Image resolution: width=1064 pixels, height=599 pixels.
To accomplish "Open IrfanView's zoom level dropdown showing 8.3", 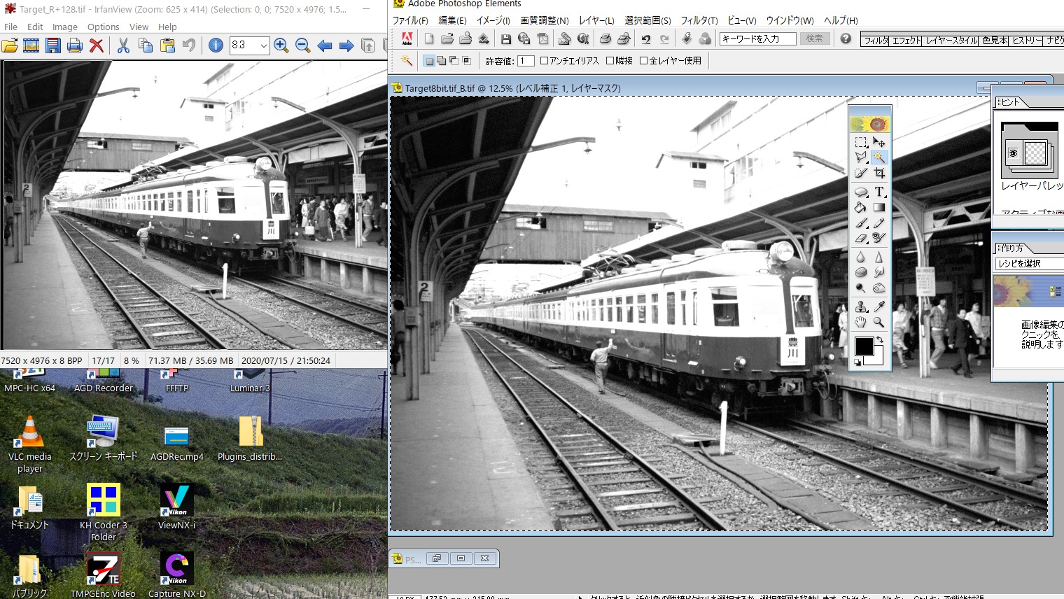I will click(264, 45).
